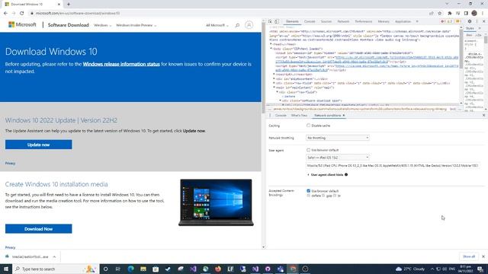Toggle the gzip encoding checkbox
This screenshot has width=488, height=274.
click(x=323, y=196)
